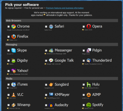Tick the Messenger checkbox
This screenshot has width=123, height=111.
tap(46, 51)
